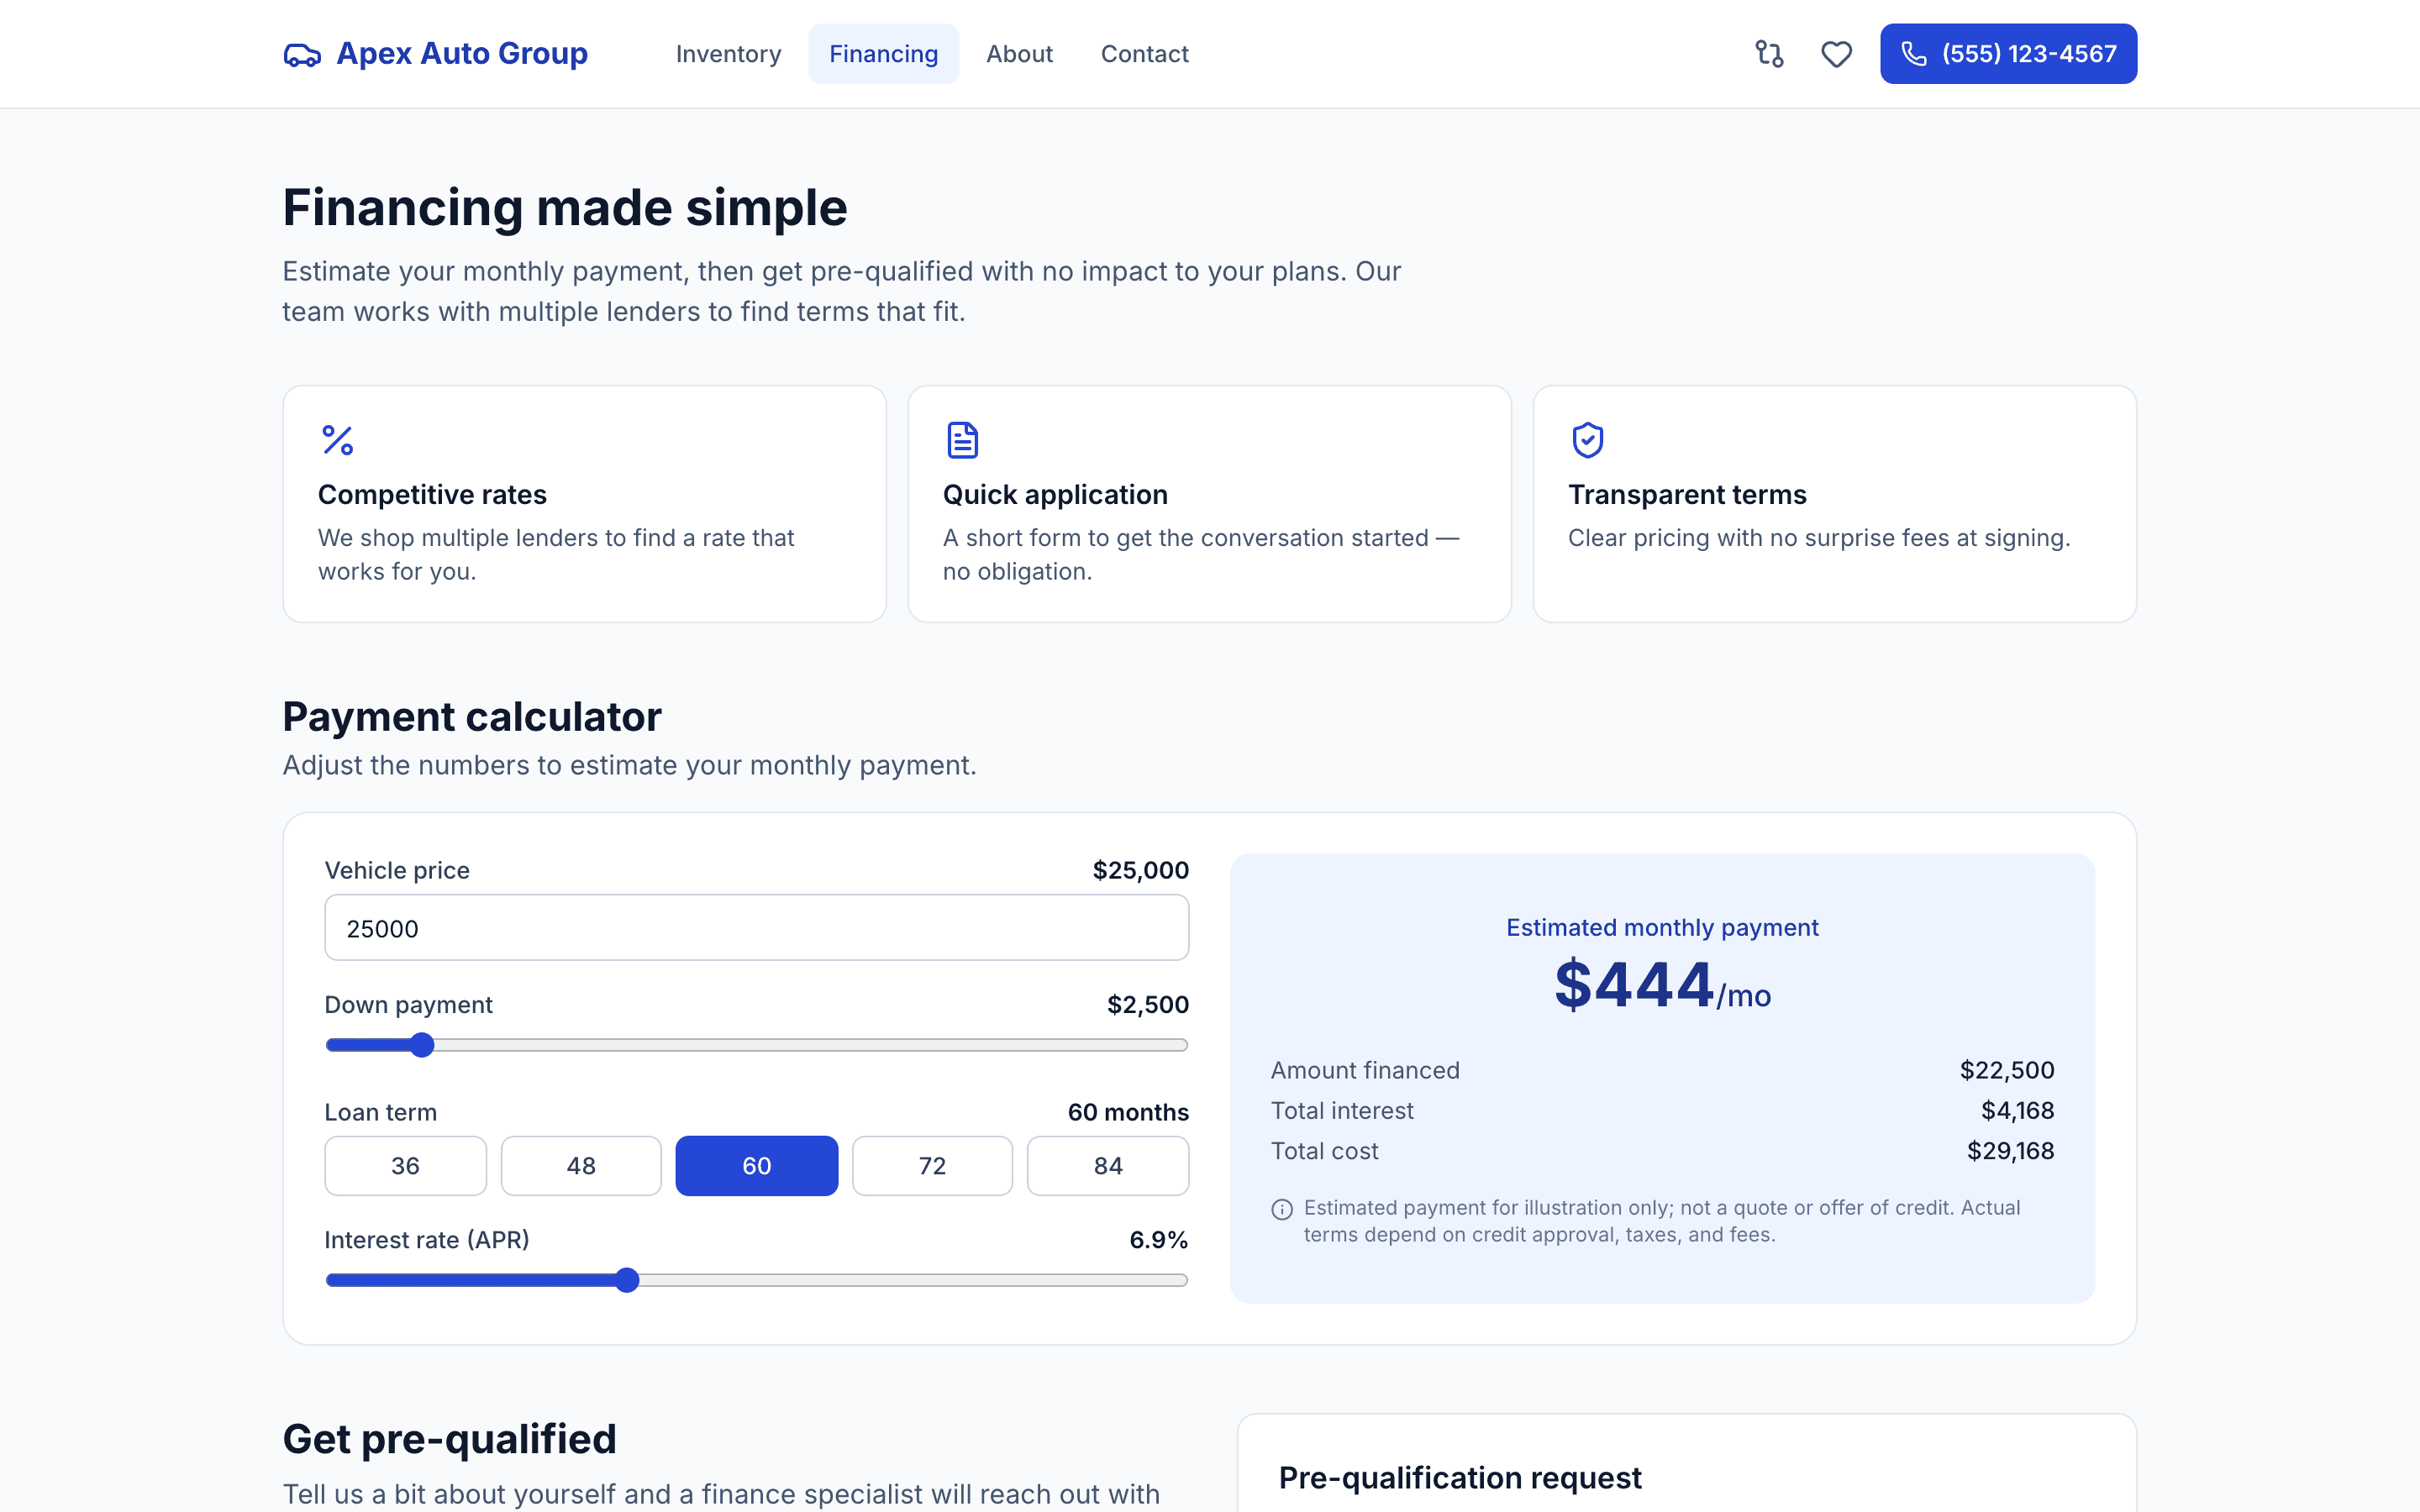Select the 84 month loan term

[1108, 1166]
